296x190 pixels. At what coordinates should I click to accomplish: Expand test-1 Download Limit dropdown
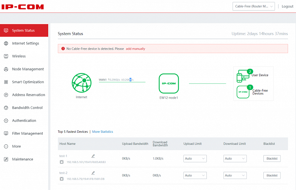tap(235, 159)
